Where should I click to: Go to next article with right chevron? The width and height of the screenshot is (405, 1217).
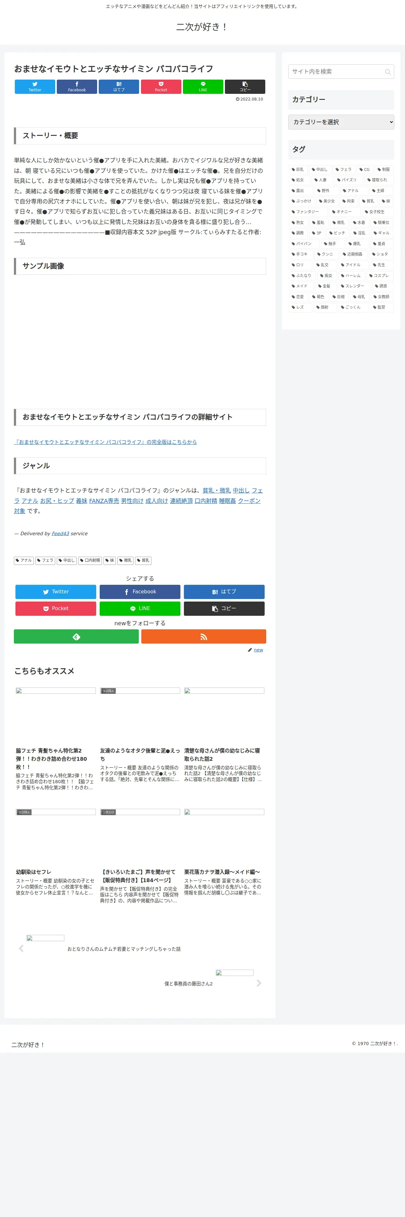(x=258, y=983)
